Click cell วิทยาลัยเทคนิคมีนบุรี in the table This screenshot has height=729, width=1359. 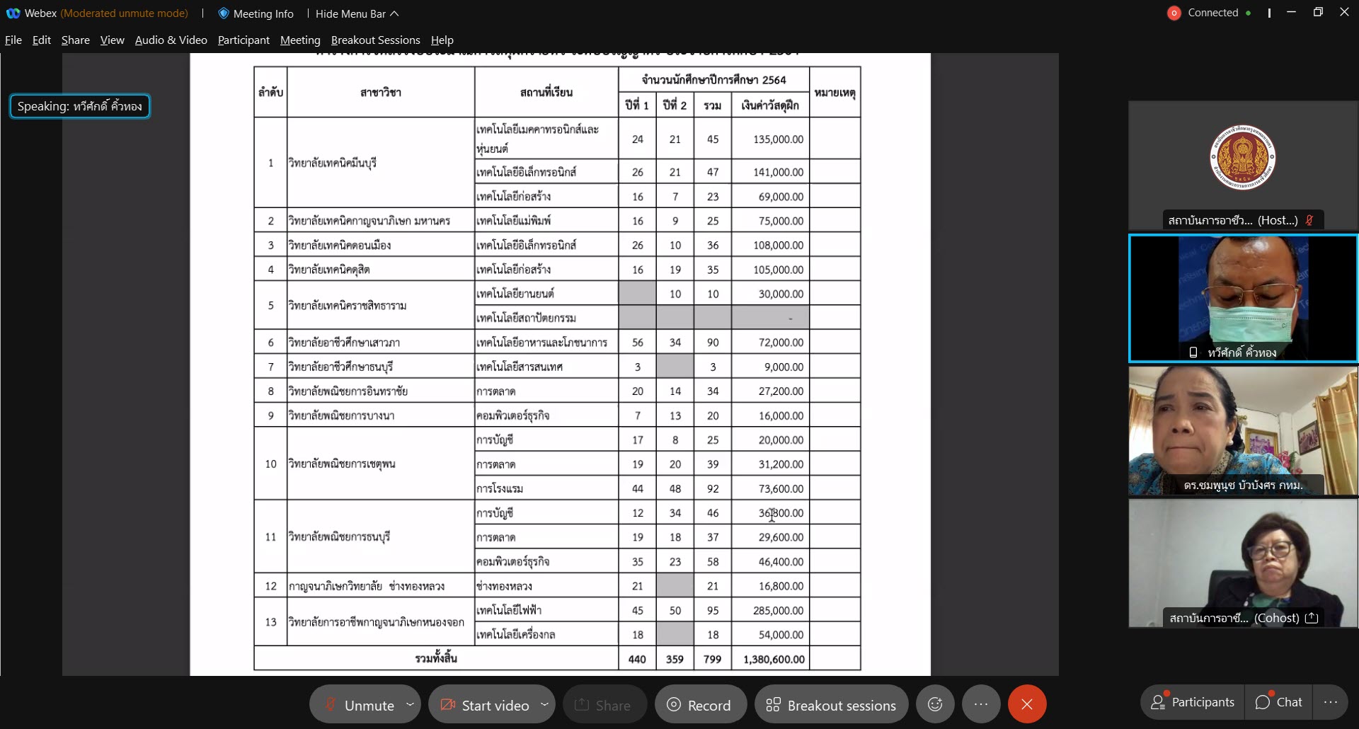(381, 163)
